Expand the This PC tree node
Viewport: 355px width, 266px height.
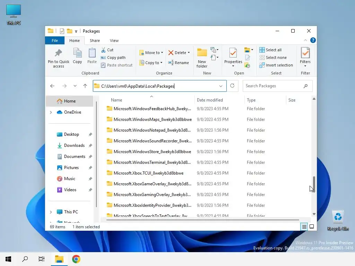tap(51, 212)
